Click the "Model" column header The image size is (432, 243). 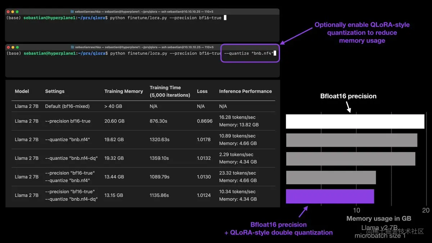22,91
